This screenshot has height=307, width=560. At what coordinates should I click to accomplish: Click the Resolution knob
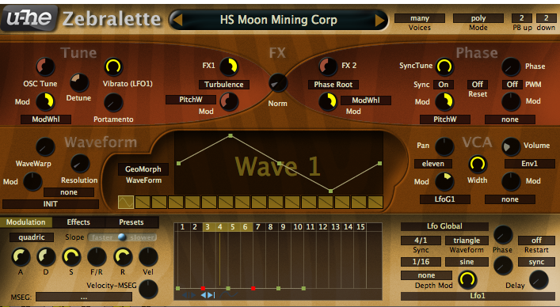pos(80,164)
